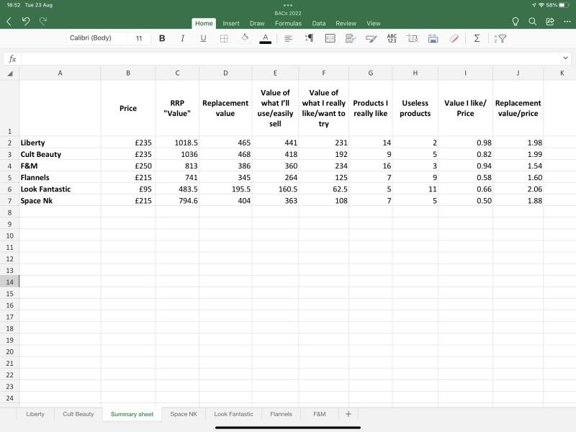Open the font size 11 box
The image size is (576, 432).
pyautogui.click(x=139, y=38)
